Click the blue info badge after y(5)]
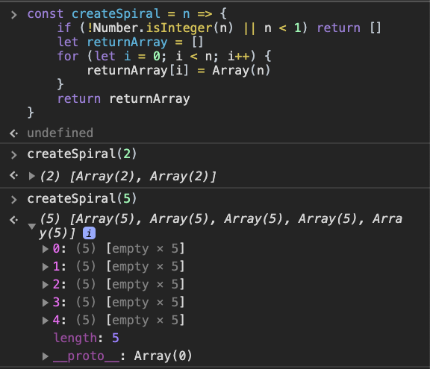This screenshot has height=369, width=430. [x=89, y=233]
